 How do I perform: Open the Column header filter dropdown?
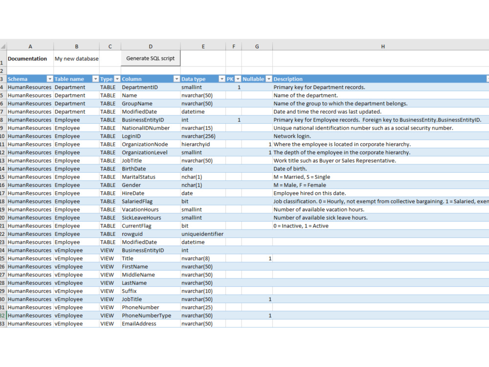[177, 79]
